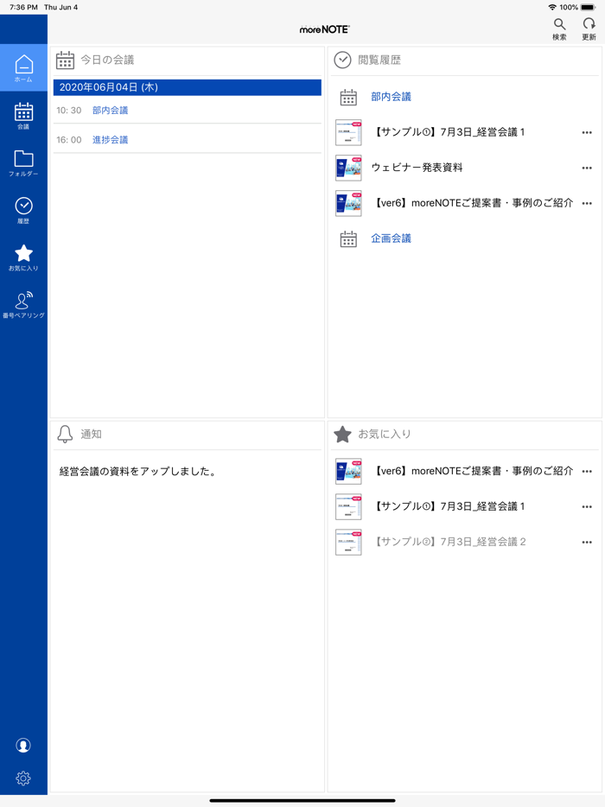Open 【サンプル②】7月3日_経営会議2 title
The width and height of the screenshot is (605, 807).
click(x=449, y=542)
